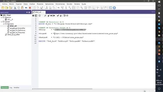Collapse the Ejemplos folder

pos(4,24)
